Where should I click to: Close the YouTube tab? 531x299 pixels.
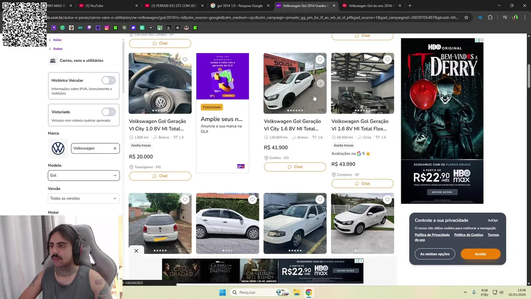click(136, 5)
